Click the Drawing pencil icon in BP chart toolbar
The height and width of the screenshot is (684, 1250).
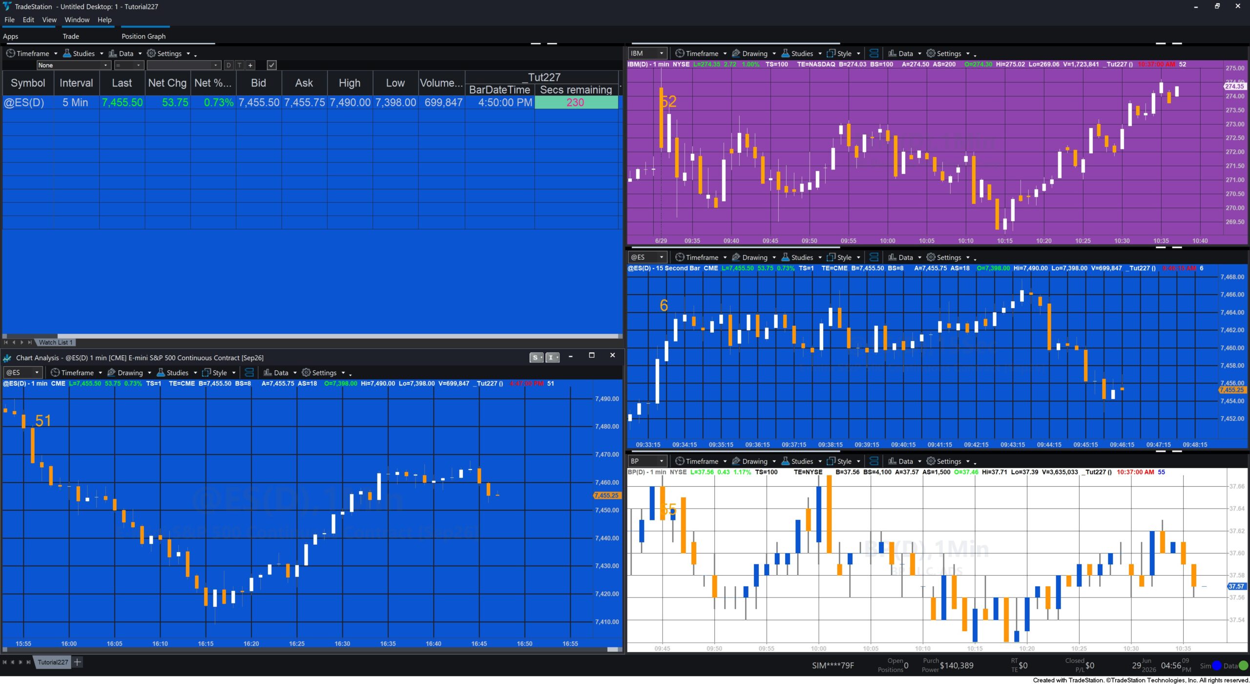736,461
